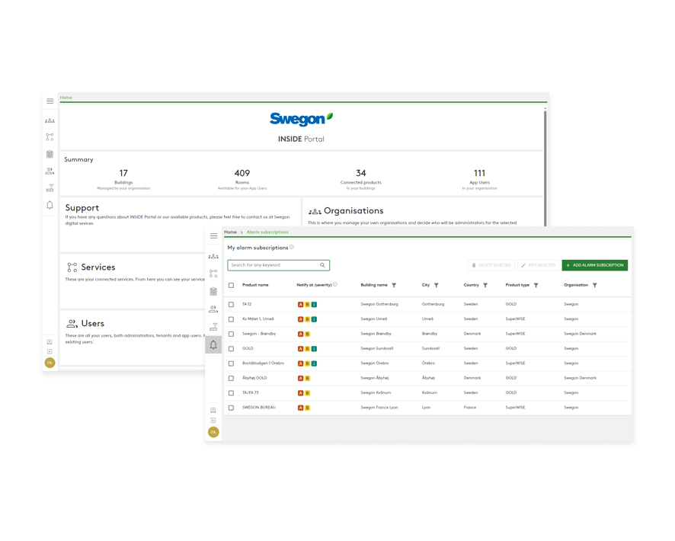675x541 pixels.
Task: Open the alarm subscriptions bell icon
Action: [213, 344]
